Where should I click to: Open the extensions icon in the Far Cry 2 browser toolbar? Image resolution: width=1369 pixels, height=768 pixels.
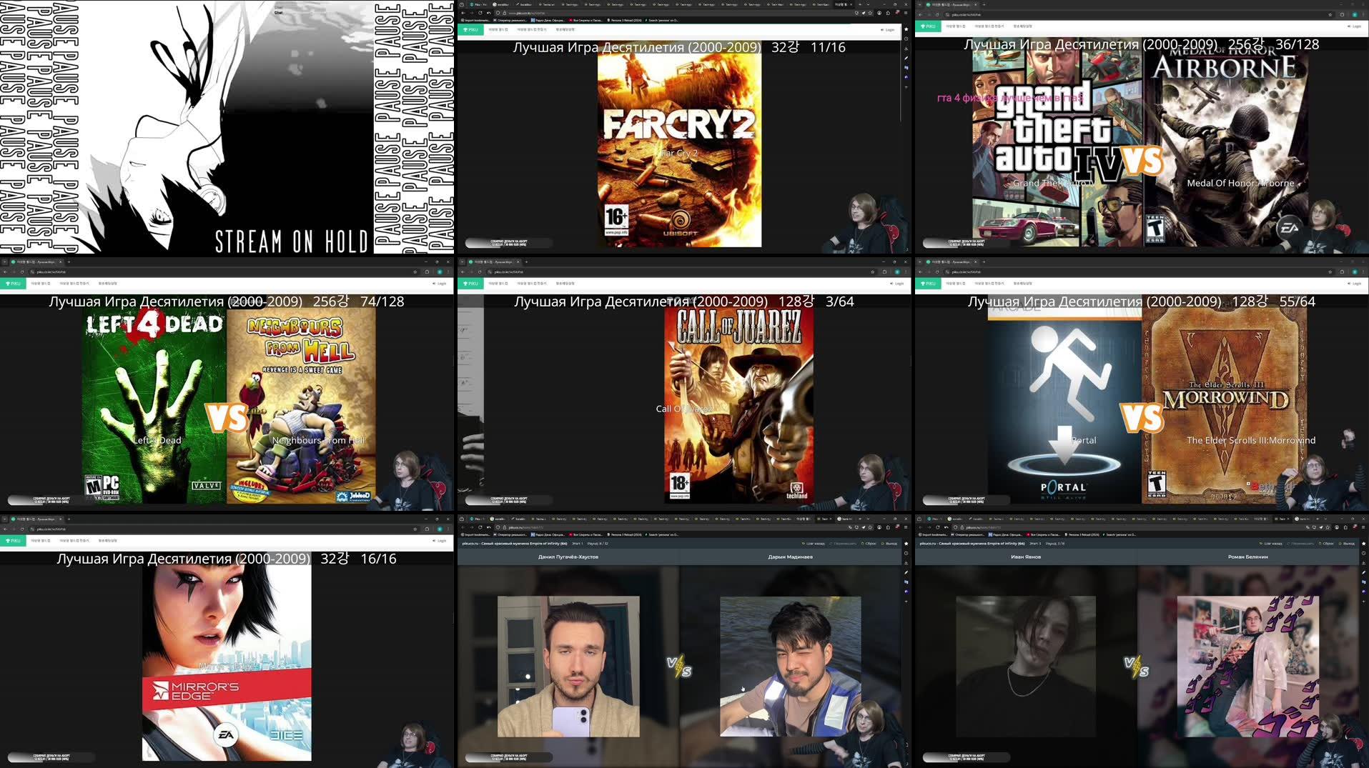pos(888,13)
